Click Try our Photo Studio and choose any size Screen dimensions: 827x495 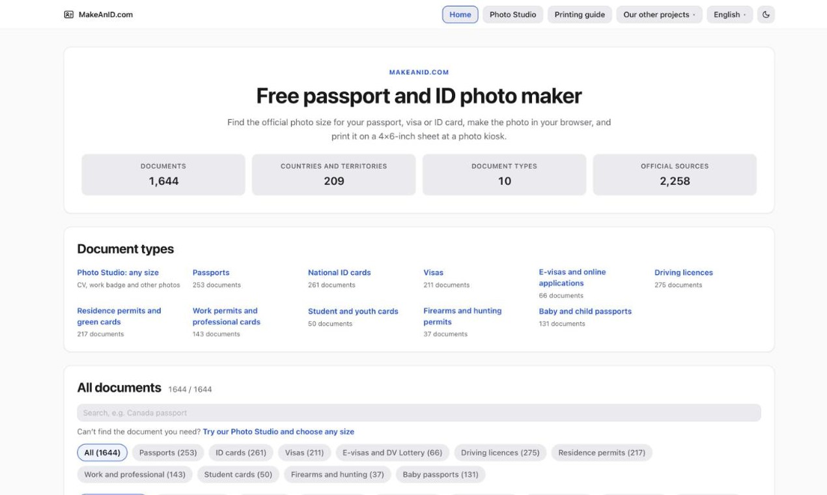(279, 431)
